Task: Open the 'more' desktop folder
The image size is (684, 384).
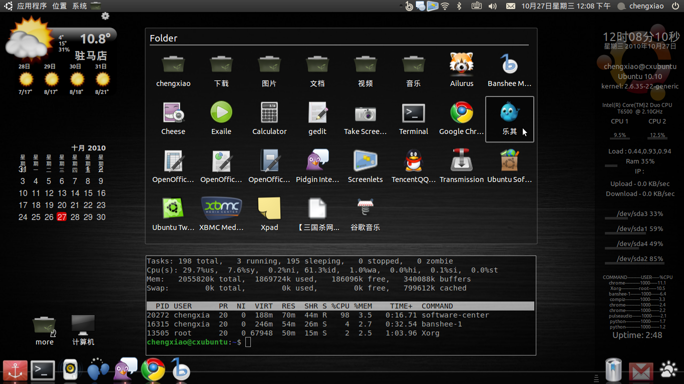Action: tap(44, 330)
